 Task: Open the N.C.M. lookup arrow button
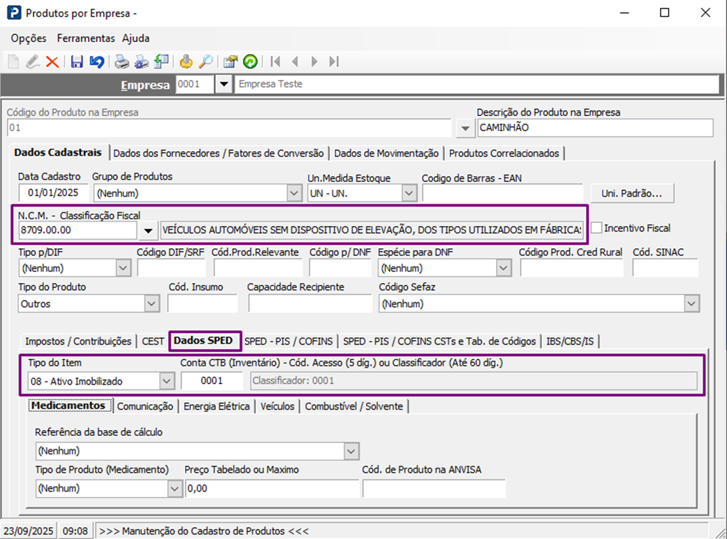148,230
